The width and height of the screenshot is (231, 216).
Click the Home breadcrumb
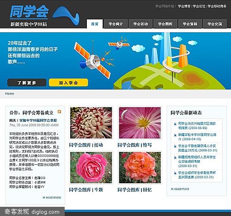tap(10, 94)
